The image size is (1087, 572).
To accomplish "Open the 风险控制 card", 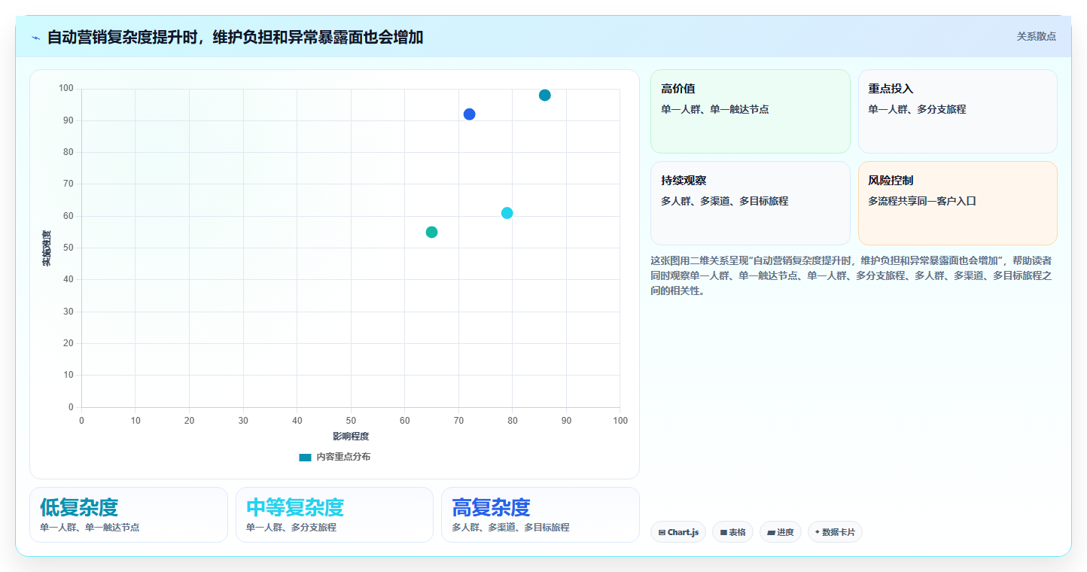I will (x=958, y=203).
